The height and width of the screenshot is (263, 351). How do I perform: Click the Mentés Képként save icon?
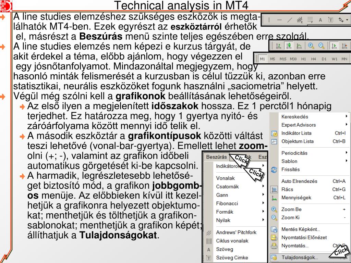[274, 229]
